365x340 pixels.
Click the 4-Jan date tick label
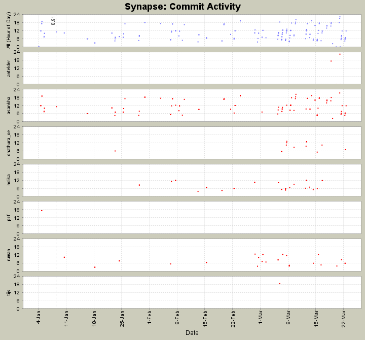(x=39, y=317)
